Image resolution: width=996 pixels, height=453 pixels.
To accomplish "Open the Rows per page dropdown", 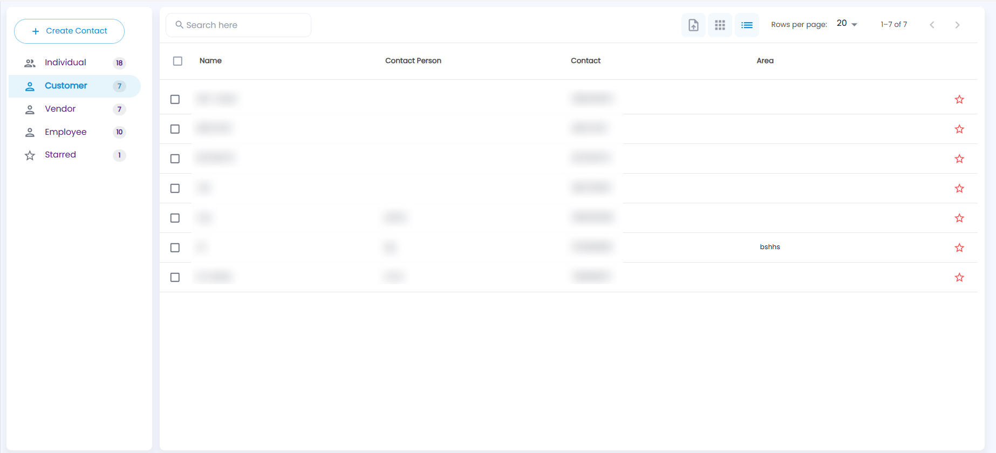I will [x=847, y=24].
